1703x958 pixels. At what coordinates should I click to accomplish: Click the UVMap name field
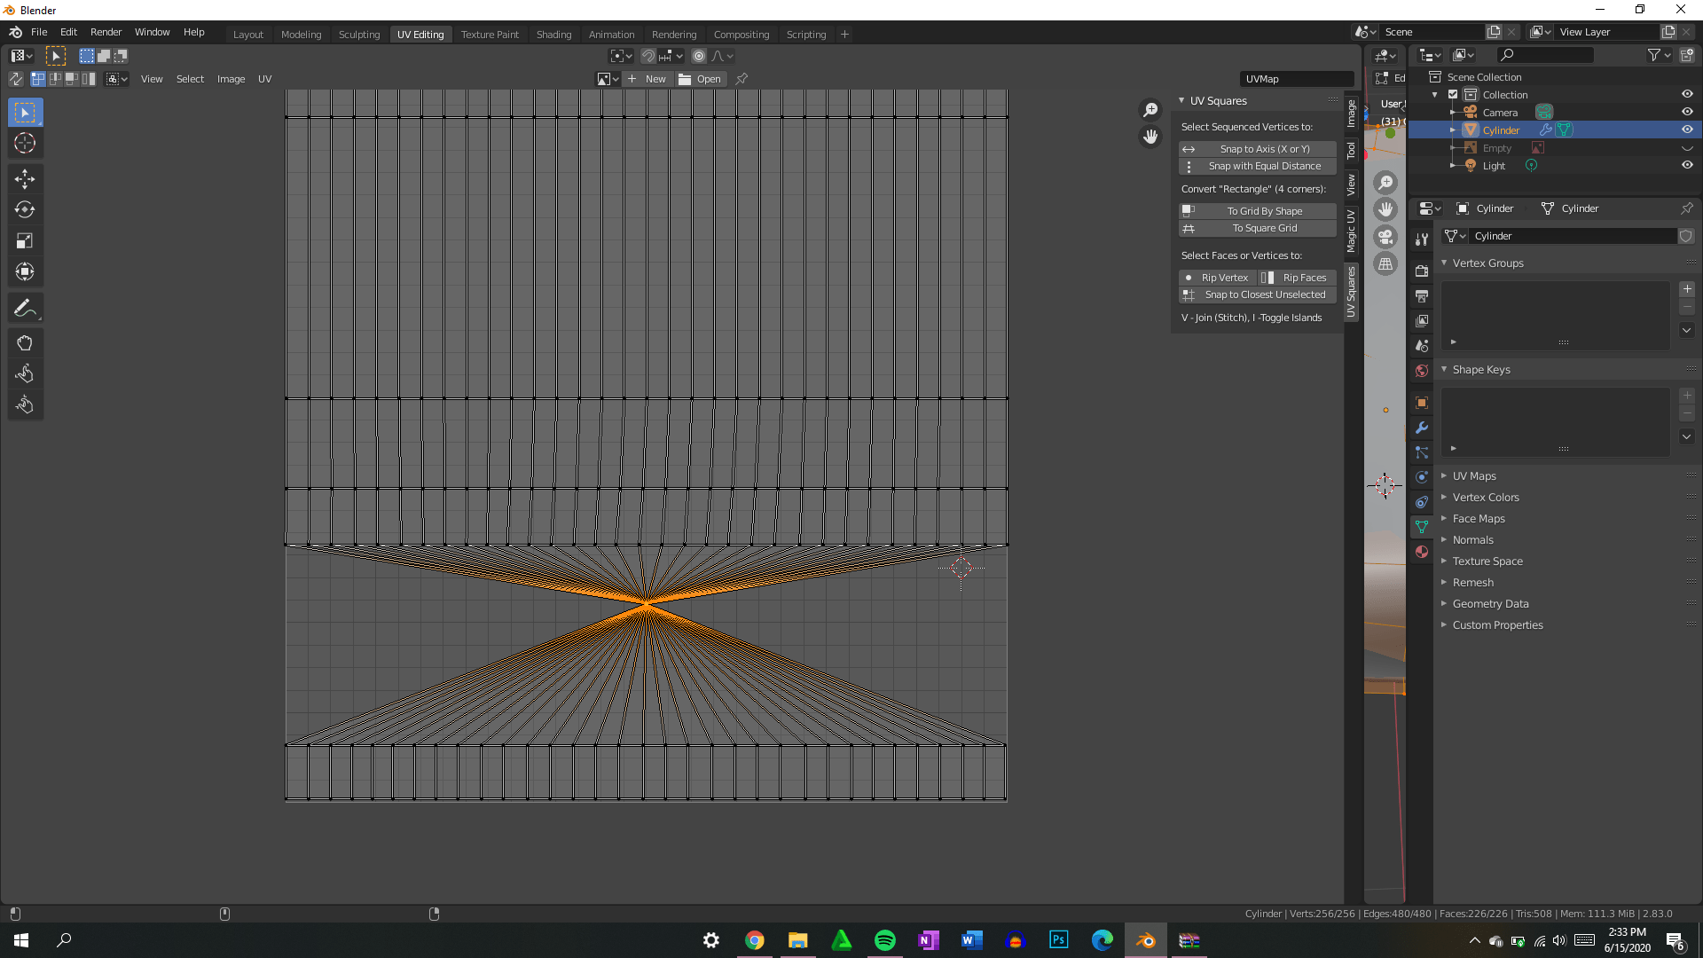pyautogui.click(x=1296, y=78)
